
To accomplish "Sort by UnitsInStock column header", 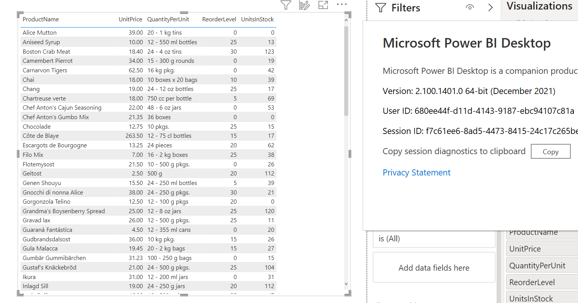I will (257, 19).
